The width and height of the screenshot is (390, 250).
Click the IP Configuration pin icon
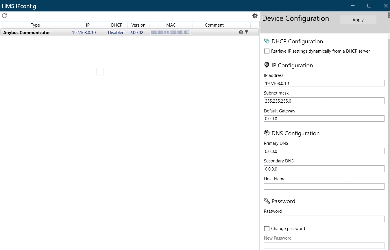click(267, 65)
